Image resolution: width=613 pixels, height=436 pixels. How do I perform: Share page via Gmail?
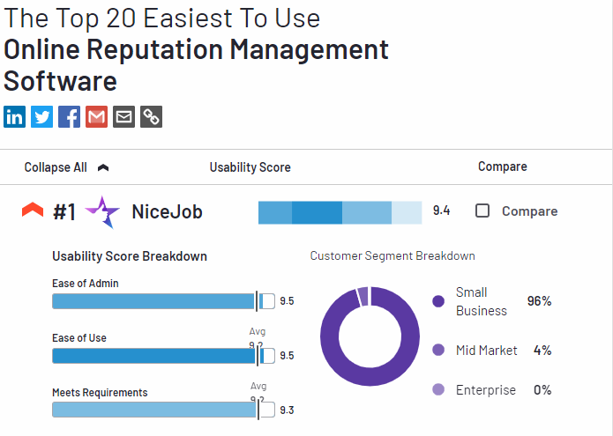pos(97,116)
